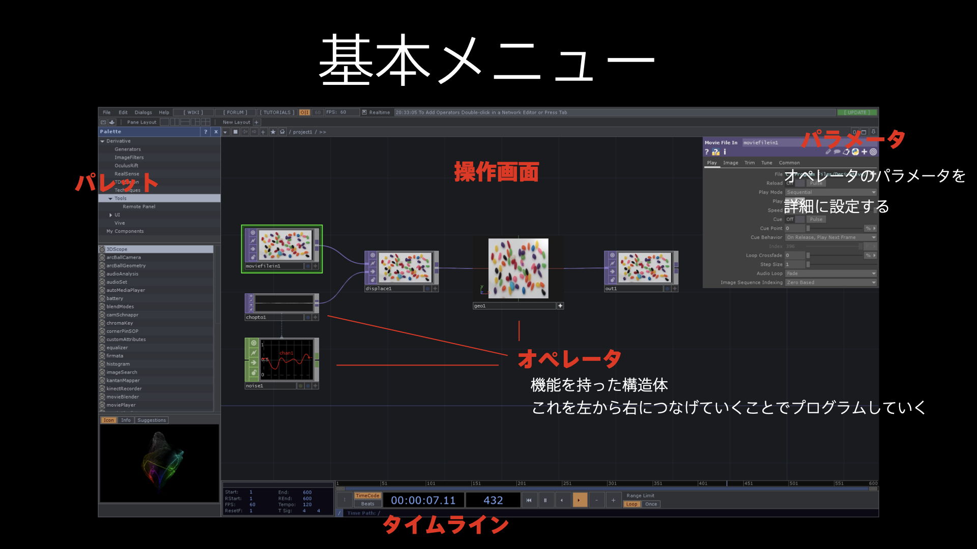Open the Play Mode Sequential dropdown

[830, 192]
